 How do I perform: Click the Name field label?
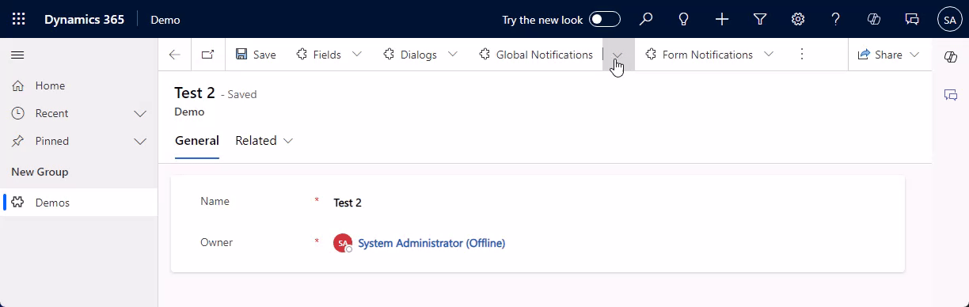point(215,201)
